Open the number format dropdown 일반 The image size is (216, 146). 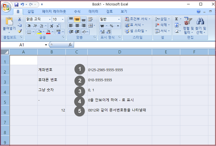119,19
